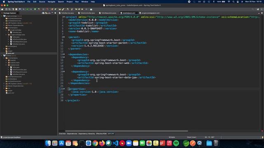Image resolution: width=264 pixels, height=148 pixels.
Task: Open the Project menu
Action: [69, 2]
